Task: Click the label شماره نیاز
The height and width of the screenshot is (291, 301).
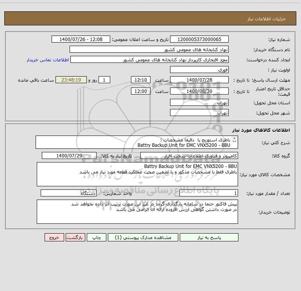Action: pos(279,40)
